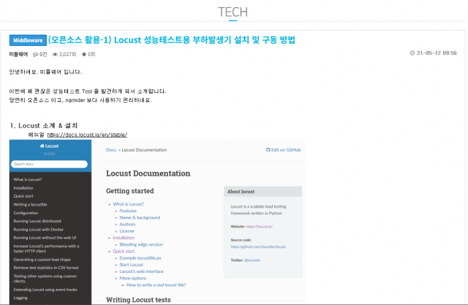The image size is (468, 305).
Task: Open Generating a custom load shape
Action: click(x=42, y=260)
